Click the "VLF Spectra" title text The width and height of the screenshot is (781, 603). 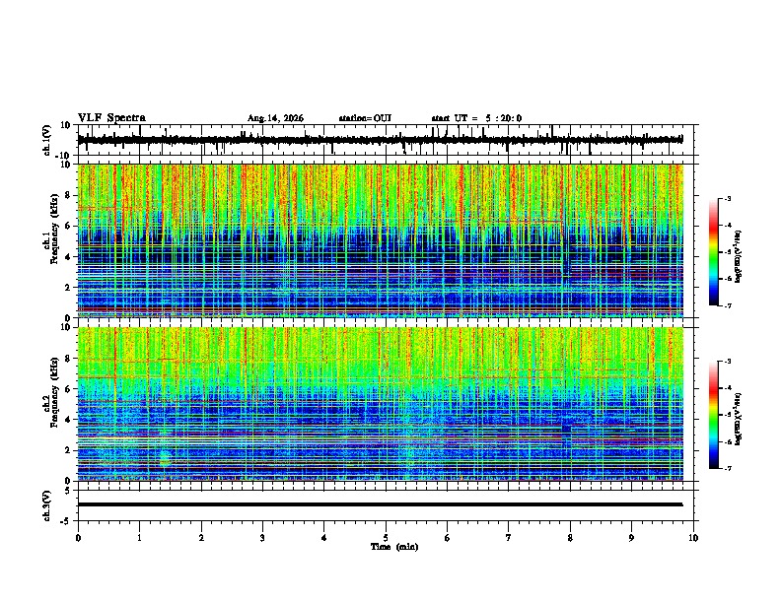pos(111,118)
